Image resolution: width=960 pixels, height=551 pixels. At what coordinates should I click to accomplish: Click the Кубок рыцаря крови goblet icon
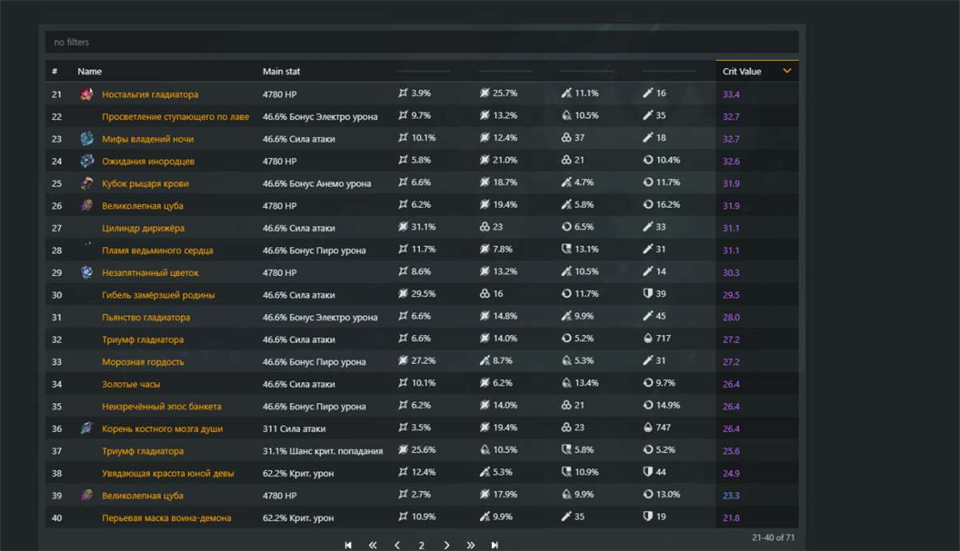tap(86, 184)
